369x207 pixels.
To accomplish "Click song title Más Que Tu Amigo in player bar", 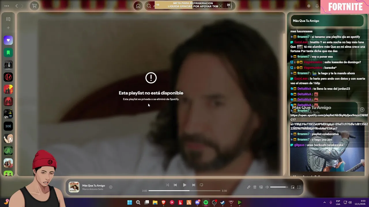I will [x=94, y=185].
